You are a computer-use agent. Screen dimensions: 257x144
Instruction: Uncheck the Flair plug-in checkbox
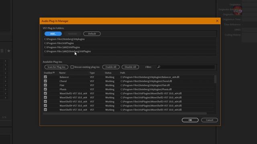(x=45, y=85)
